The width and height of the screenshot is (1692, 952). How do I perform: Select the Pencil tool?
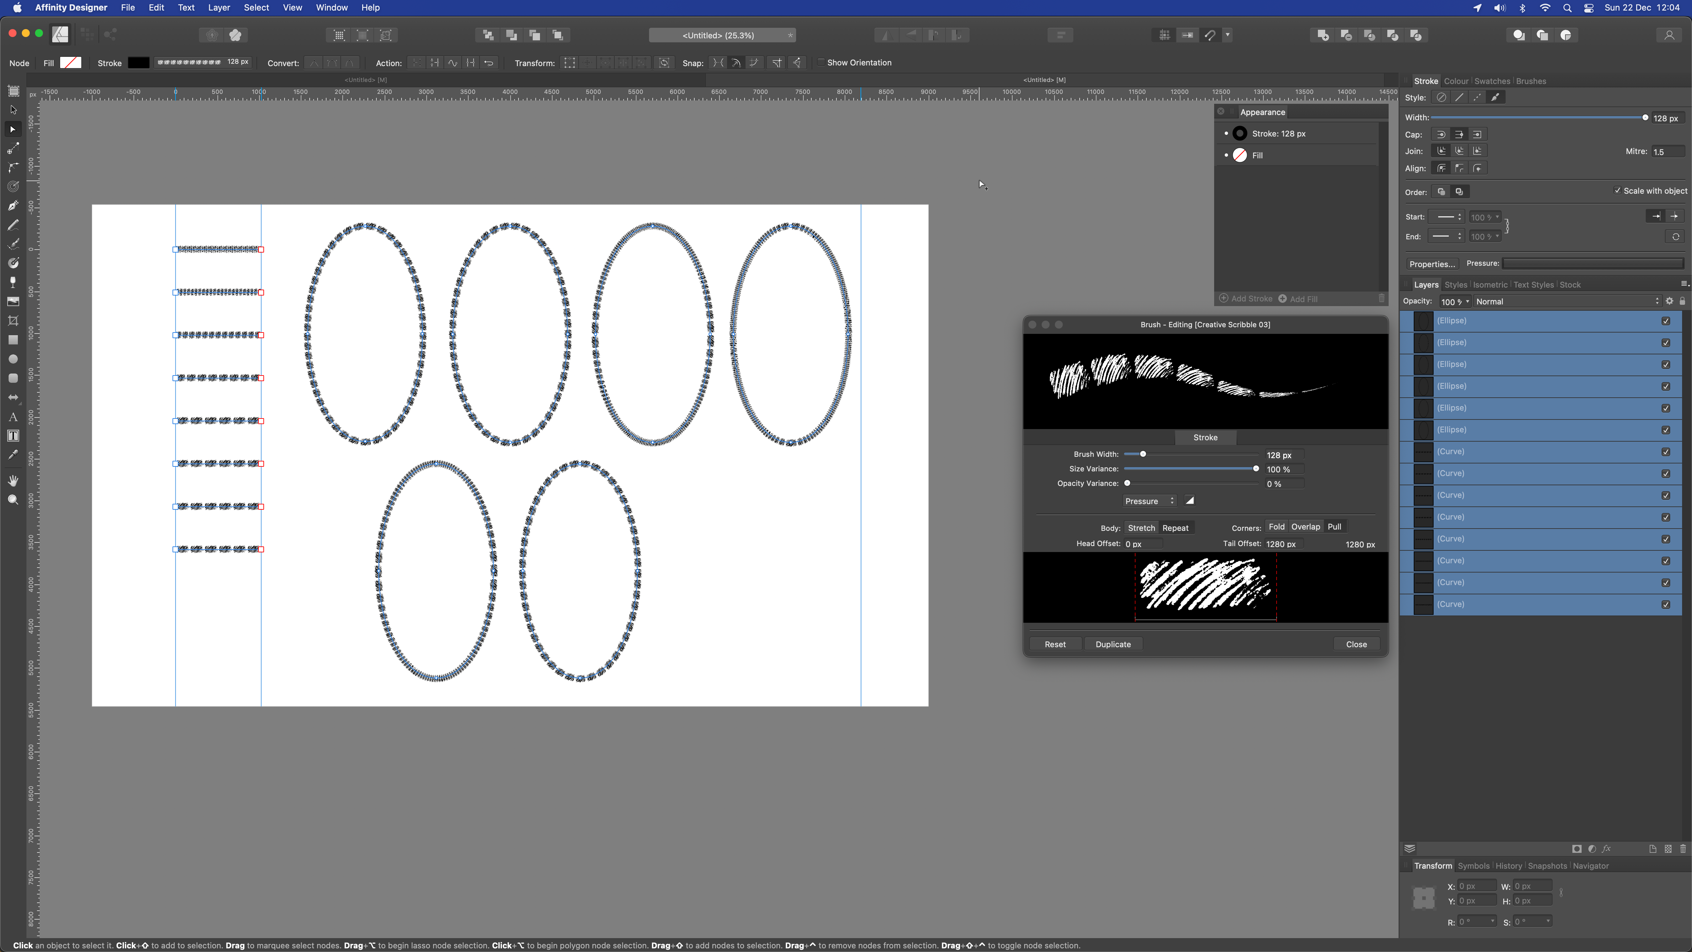pyautogui.click(x=13, y=225)
